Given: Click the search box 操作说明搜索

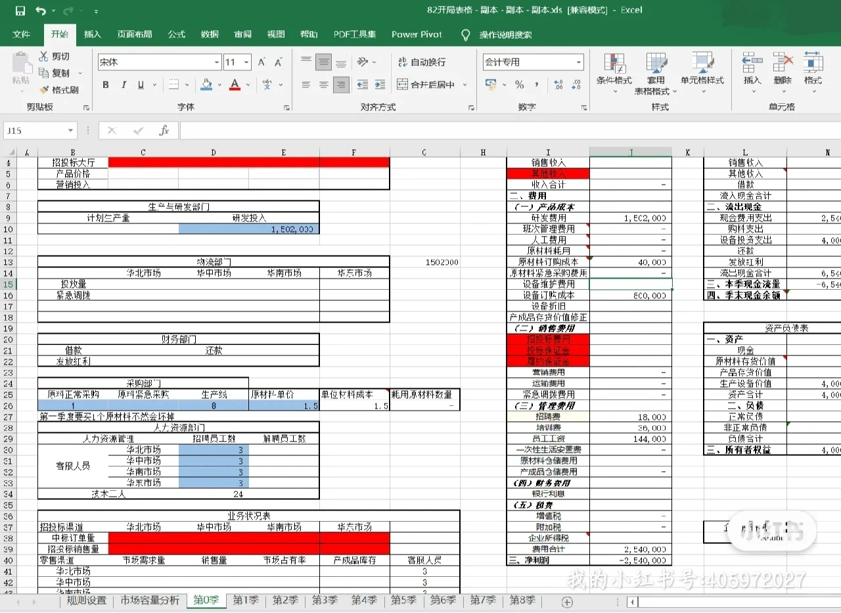Looking at the screenshot, I should tap(505, 35).
